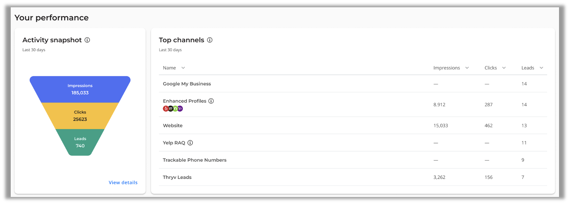This screenshot has height=205, width=569.
Task: Click the green Leads funnel segment
Action: pyautogui.click(x=80, y=142)
